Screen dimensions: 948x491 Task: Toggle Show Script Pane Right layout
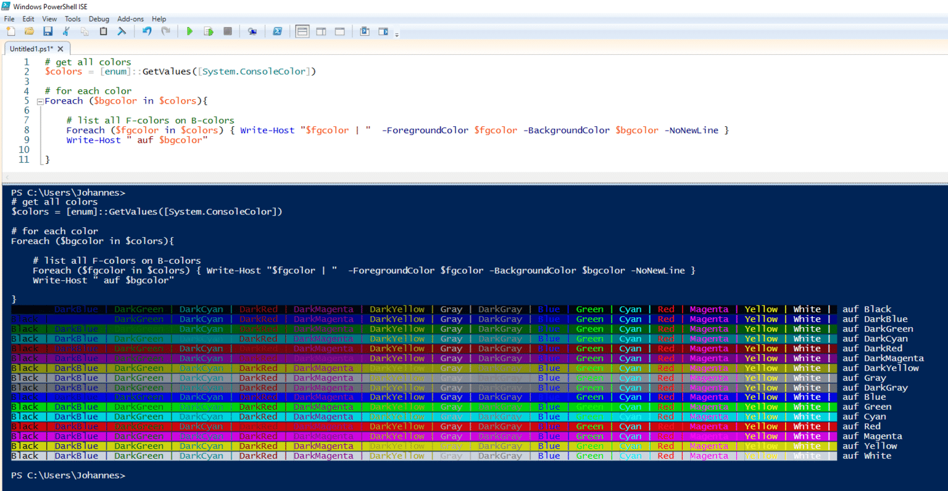321,31
